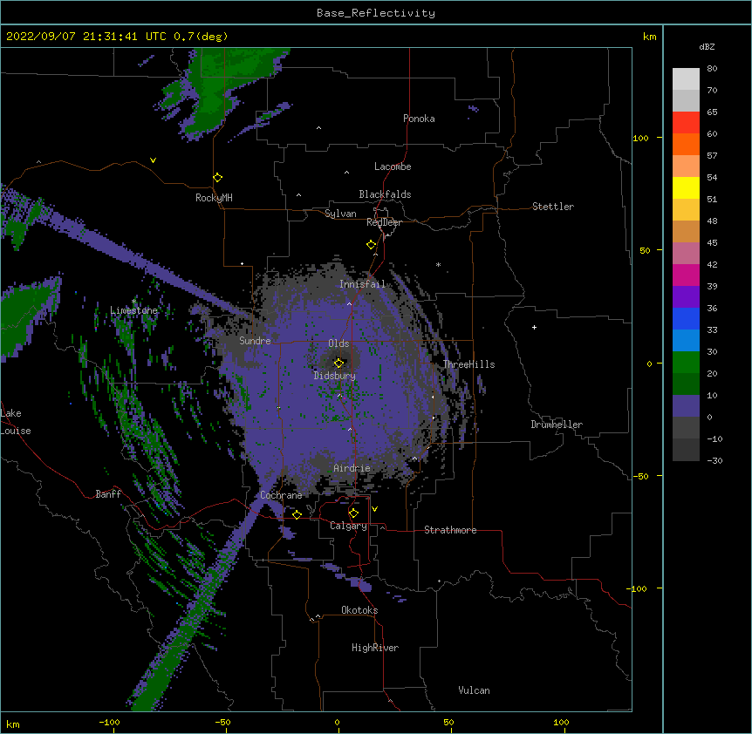
Task: Click the Okotoks town label
Action: click(x=359, y=610)
